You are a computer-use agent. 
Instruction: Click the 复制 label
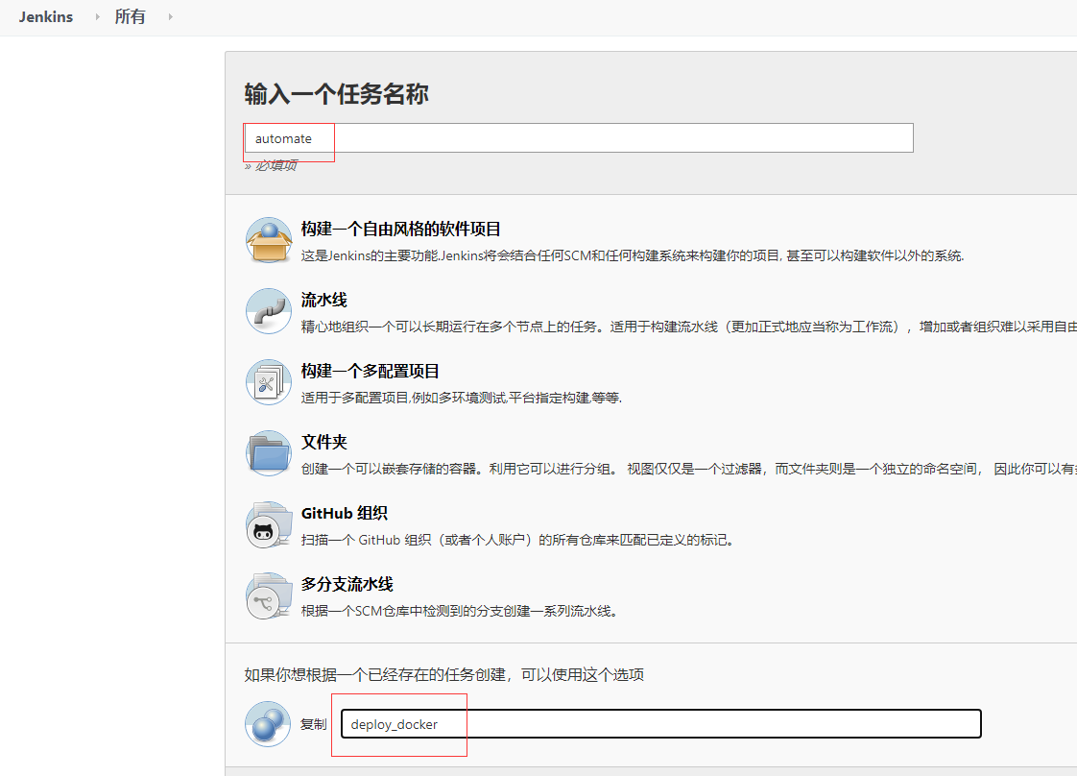(x=313, y=724)
